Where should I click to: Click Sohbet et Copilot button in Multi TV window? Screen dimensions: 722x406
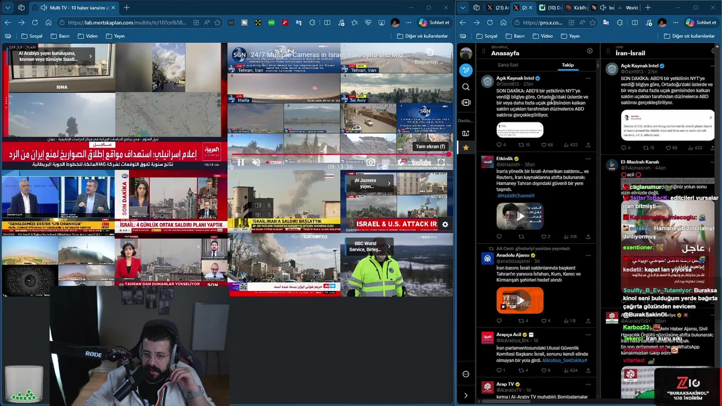click(x=433, y=23)
